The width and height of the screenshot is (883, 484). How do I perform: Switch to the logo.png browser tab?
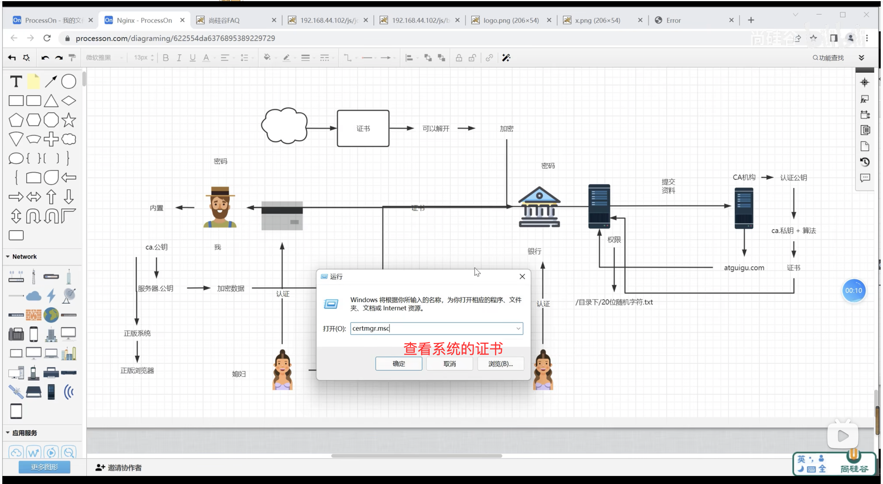510,20
